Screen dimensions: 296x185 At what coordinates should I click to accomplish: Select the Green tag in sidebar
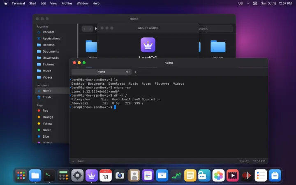pyautogui.click(x=52, y=130)
